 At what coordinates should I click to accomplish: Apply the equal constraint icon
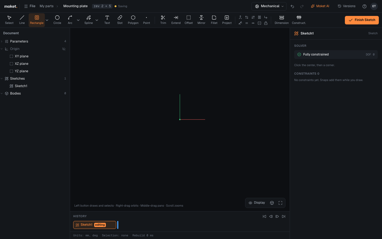coord(247,23)
